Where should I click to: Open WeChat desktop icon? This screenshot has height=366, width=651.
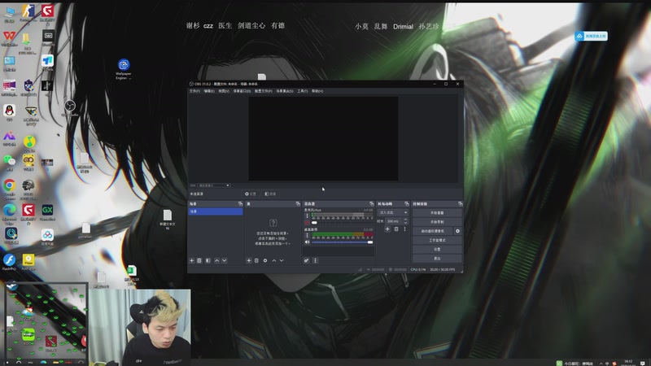(9, 162)
